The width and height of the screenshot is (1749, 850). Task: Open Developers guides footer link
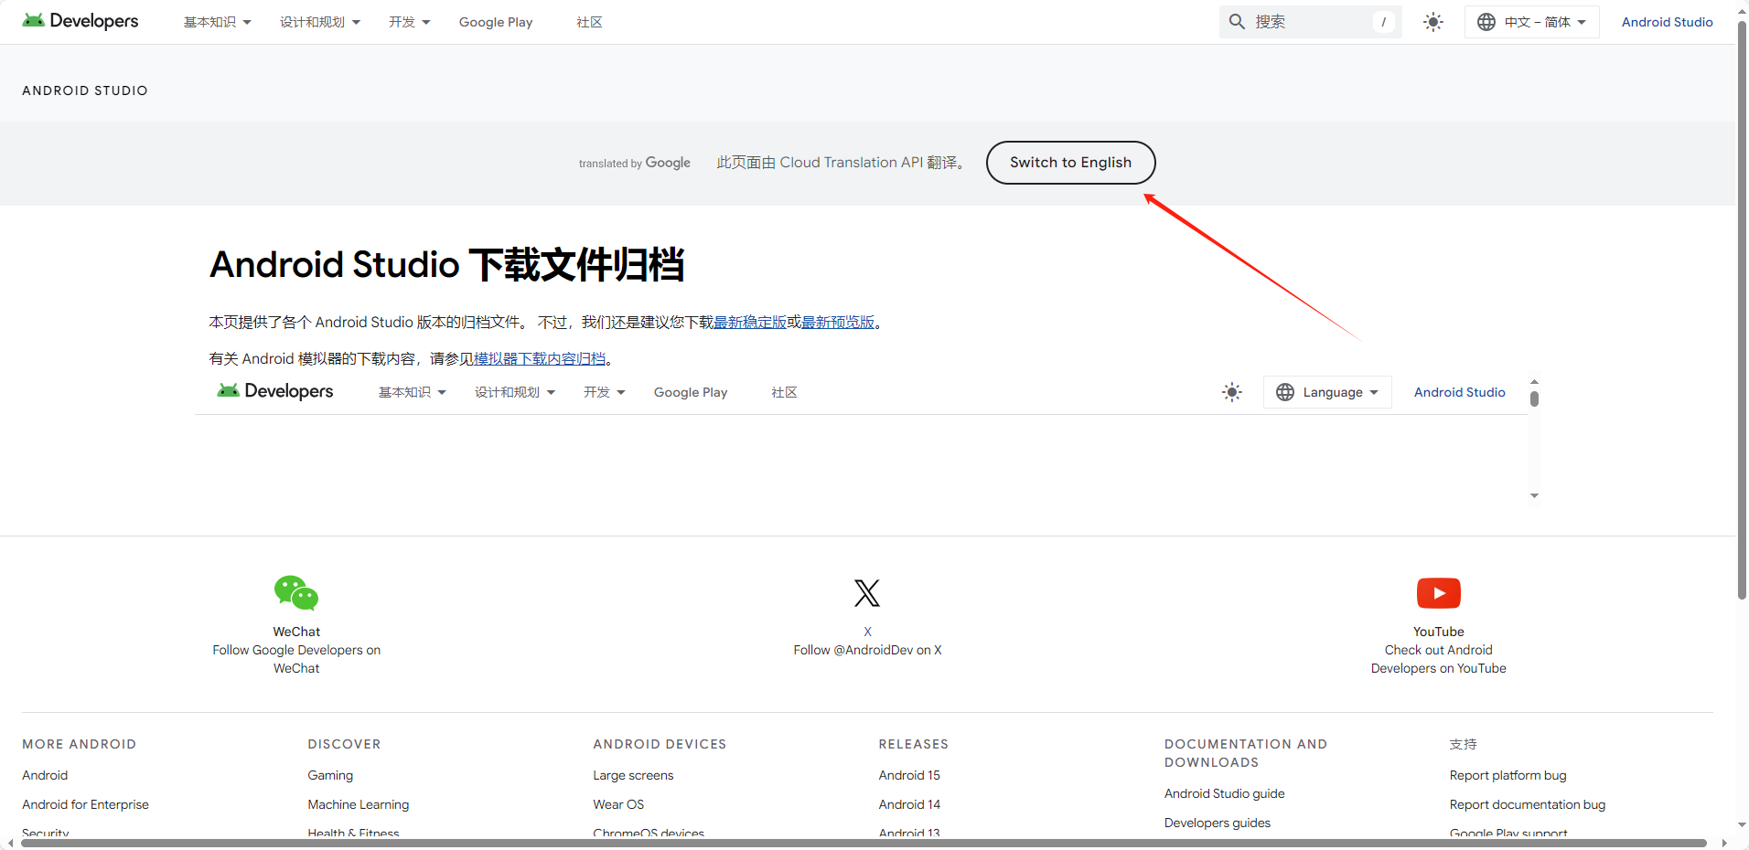1218,823
